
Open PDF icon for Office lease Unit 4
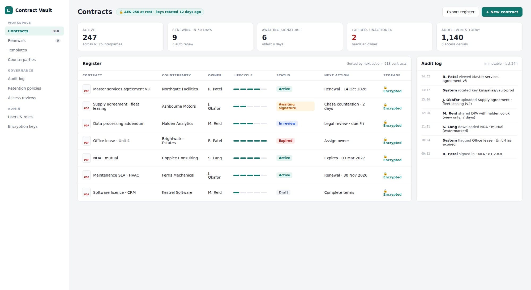[87, 141]
